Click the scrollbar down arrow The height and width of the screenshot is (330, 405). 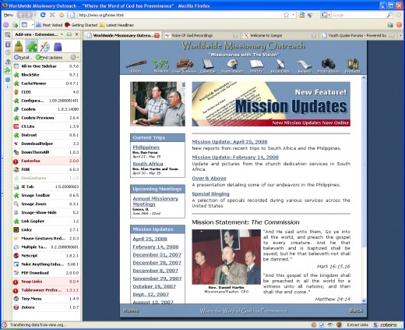[x=364, y=300]
